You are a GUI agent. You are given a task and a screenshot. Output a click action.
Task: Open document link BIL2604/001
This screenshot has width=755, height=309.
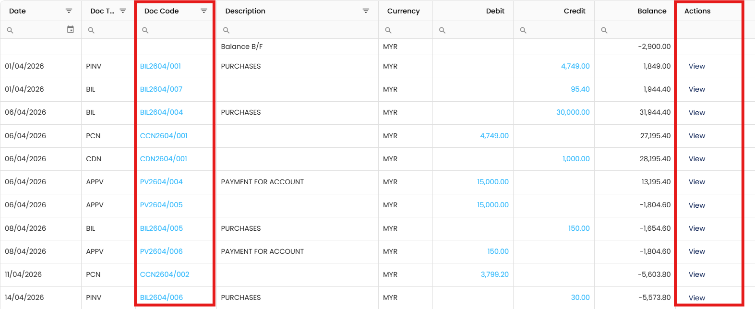tap(160, 66)
